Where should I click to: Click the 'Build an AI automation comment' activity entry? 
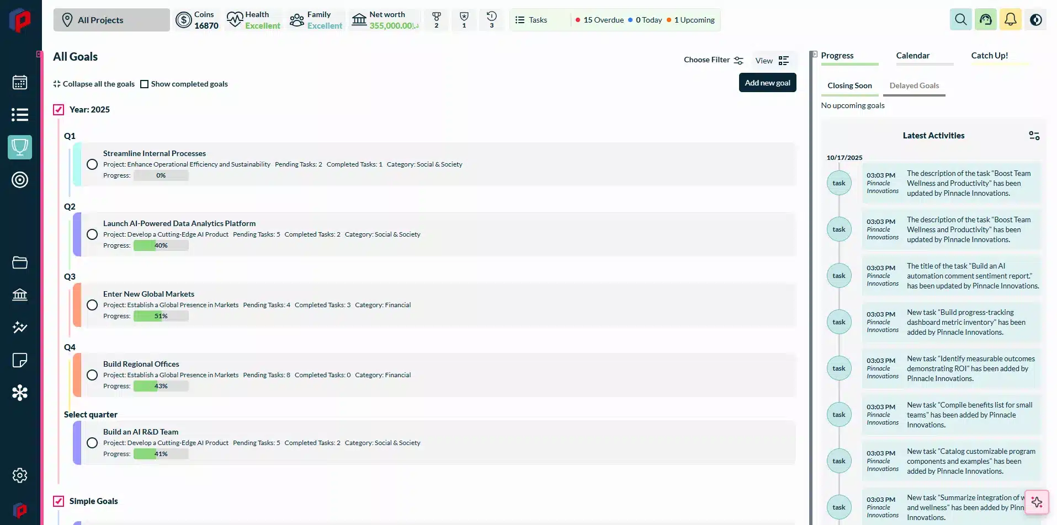[x=952, y=276]
